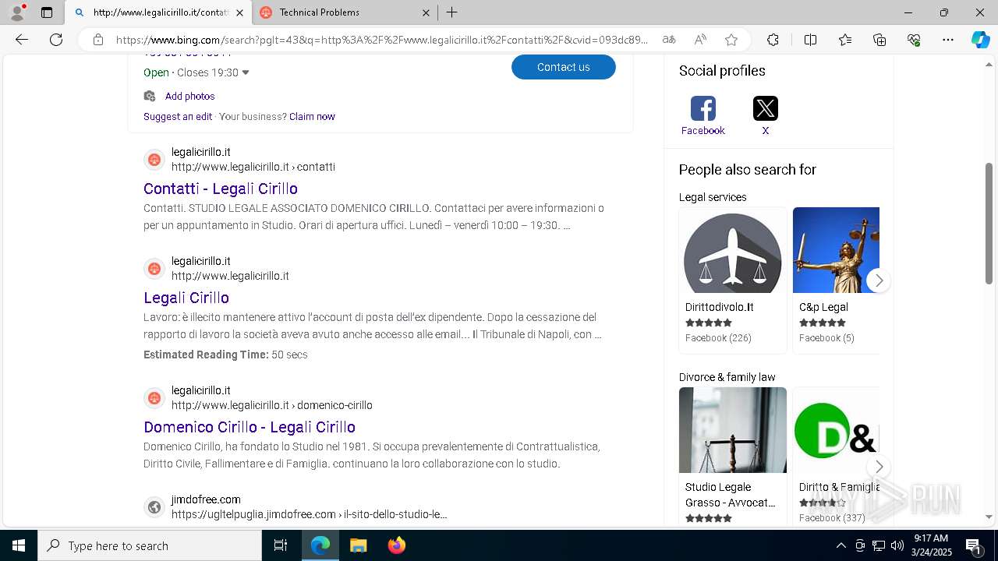Open Settings and more ellipsis
This screenshot has height=561, width=998.
(948, 40)
